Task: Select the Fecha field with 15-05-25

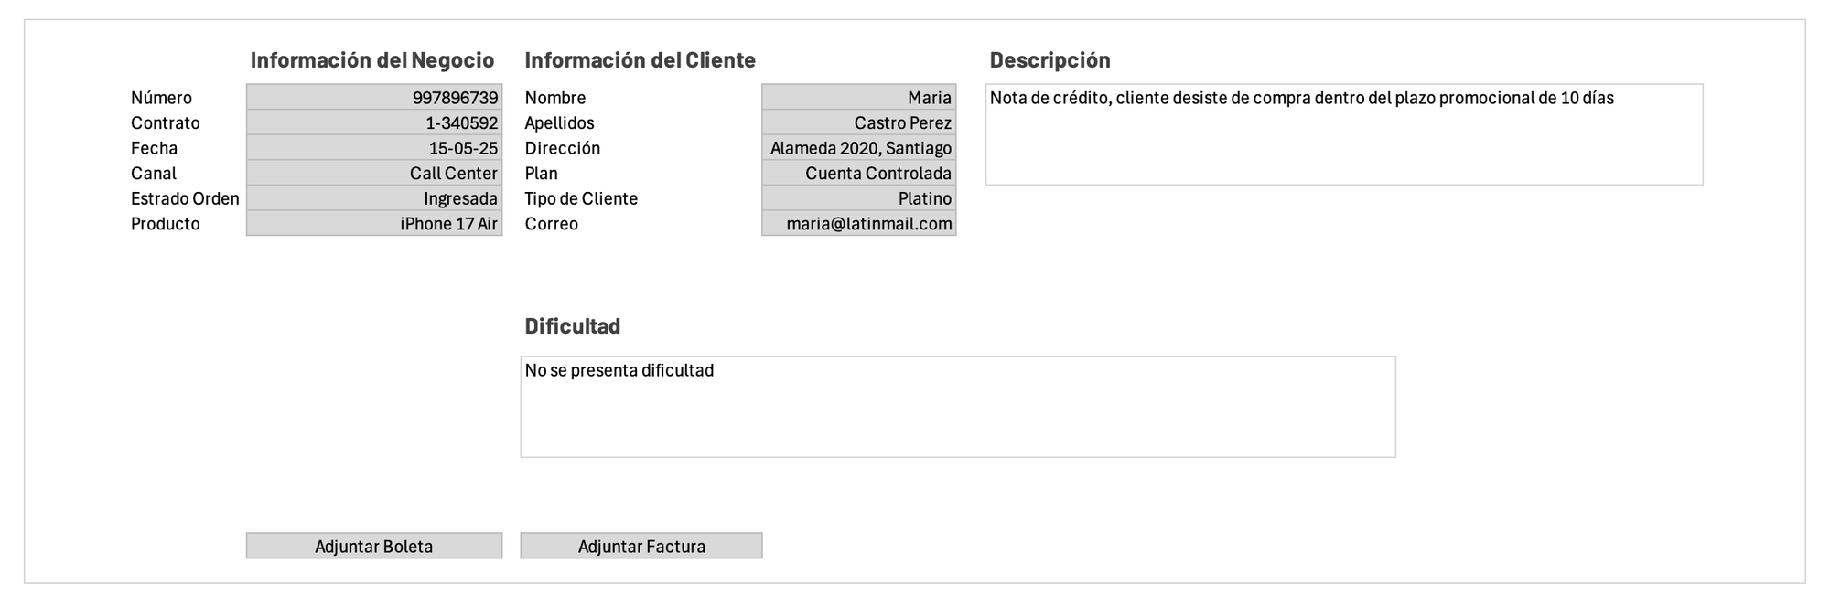Action: coord(373,148)
